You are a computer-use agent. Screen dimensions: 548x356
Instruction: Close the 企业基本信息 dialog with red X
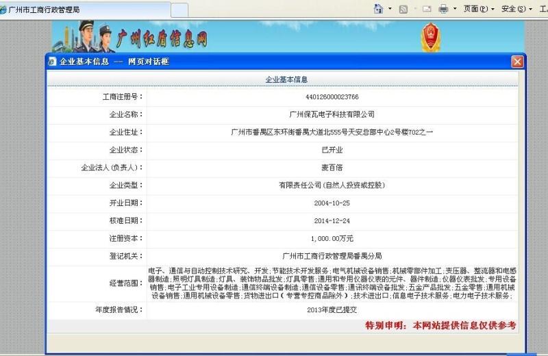click(517, 62)
